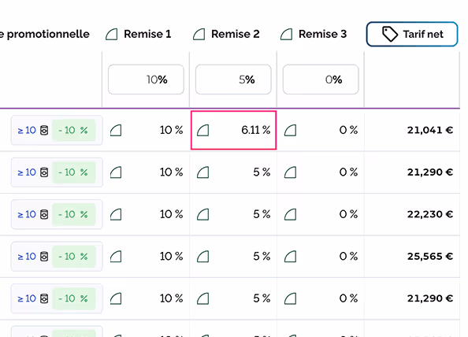
Task: Click green -10 % badge in 22,230 € row
Action: pyautogui.click(x=74, y=214)
